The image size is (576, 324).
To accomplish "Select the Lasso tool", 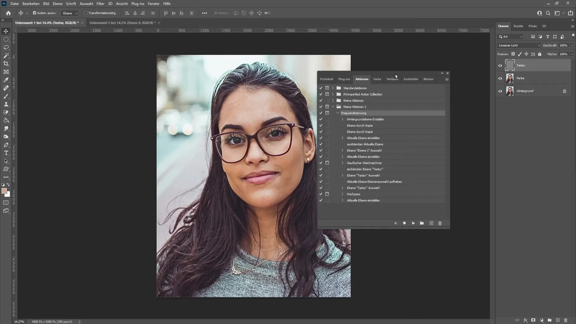I will (6, 47).
